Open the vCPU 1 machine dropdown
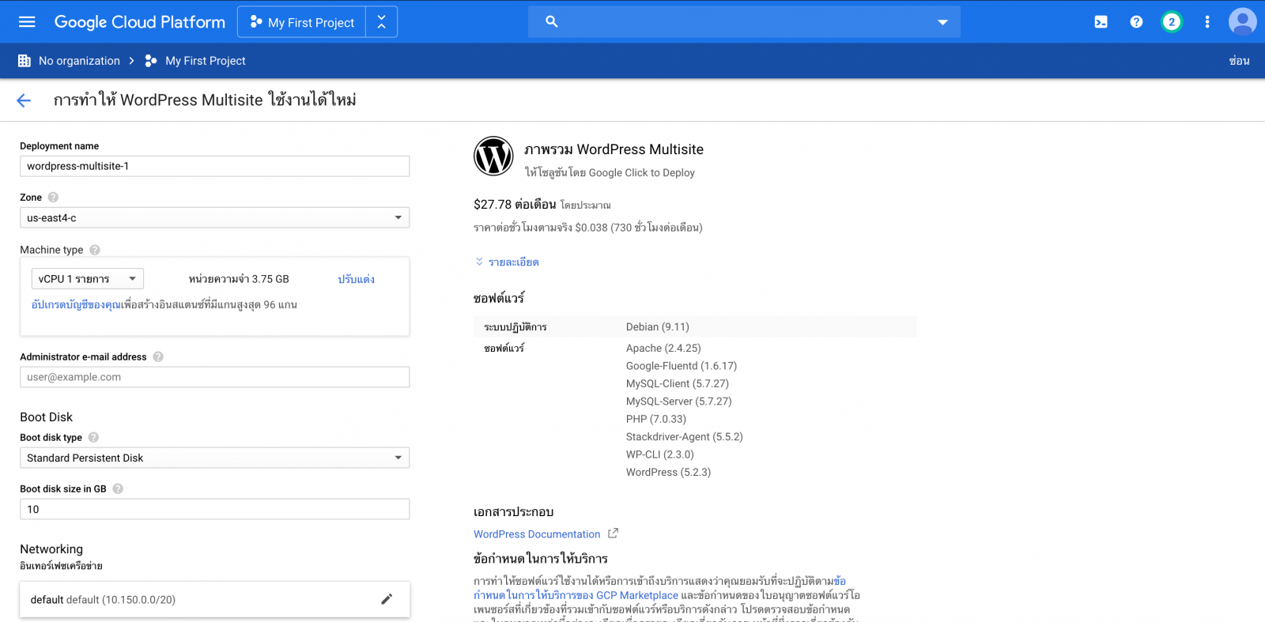This screenshot has height=622, width=1265. (88, 279)
